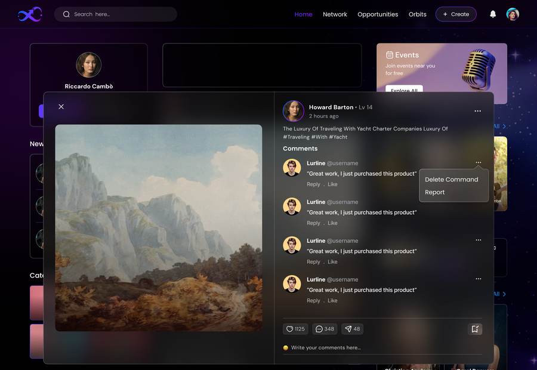The height and width of the screenshot is (370, 537).
Task: Like the third Lurline comment
Action: [x=332, y=262]
